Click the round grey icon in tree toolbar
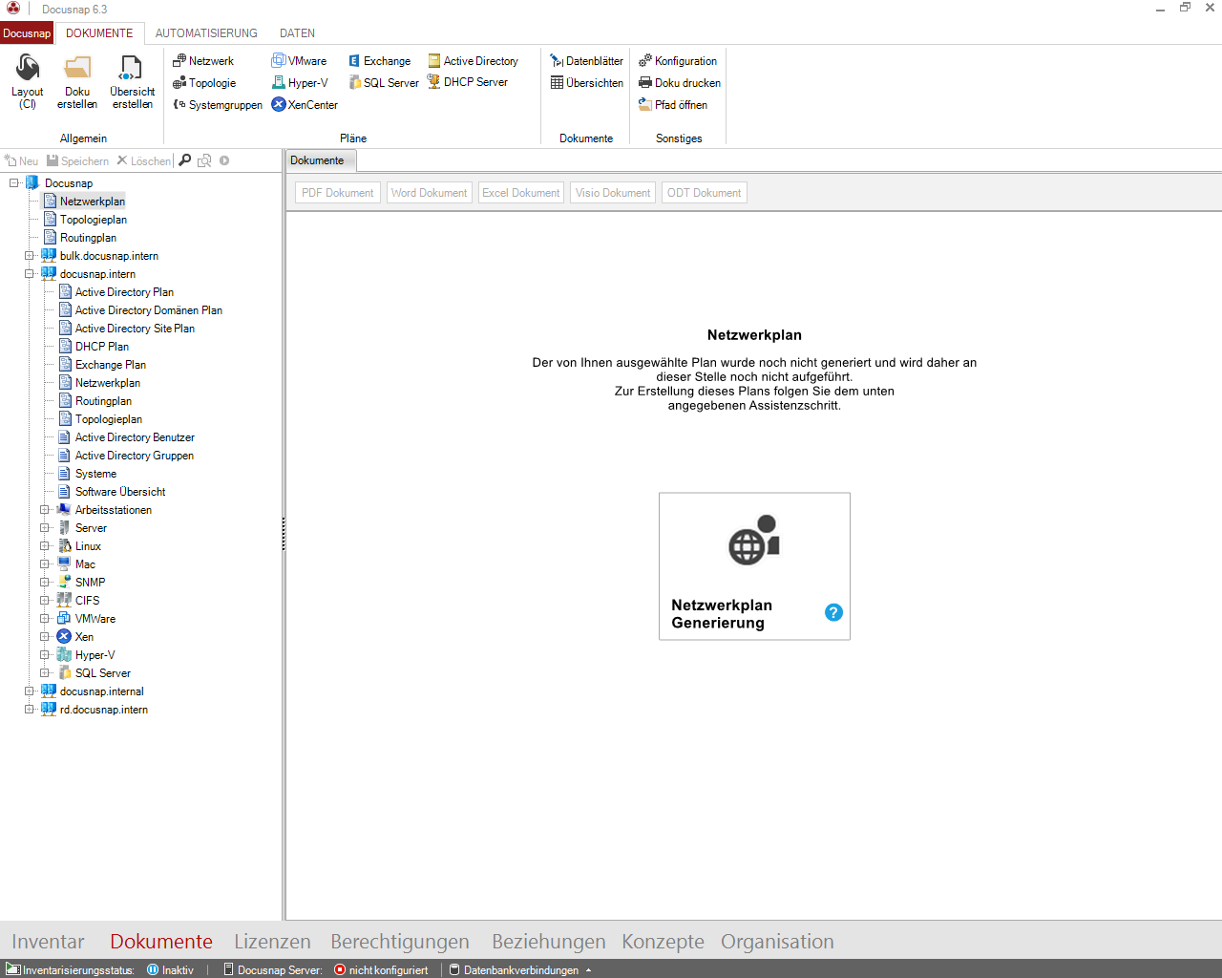The height and width of the screenshot is (978, 1222). click(224, 160)
